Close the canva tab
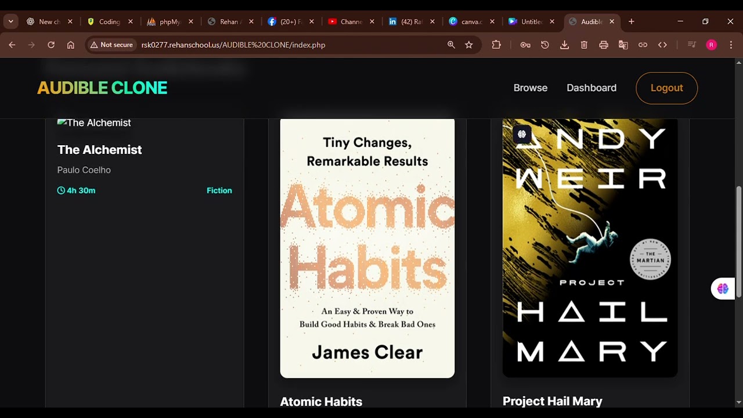The image size is (743, 418). pyautogui.click(x=492, y=21)
